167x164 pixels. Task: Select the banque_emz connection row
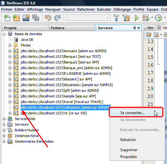[66, 68]
